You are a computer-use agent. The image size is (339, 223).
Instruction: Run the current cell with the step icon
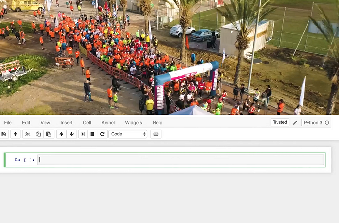click(83, 134)
